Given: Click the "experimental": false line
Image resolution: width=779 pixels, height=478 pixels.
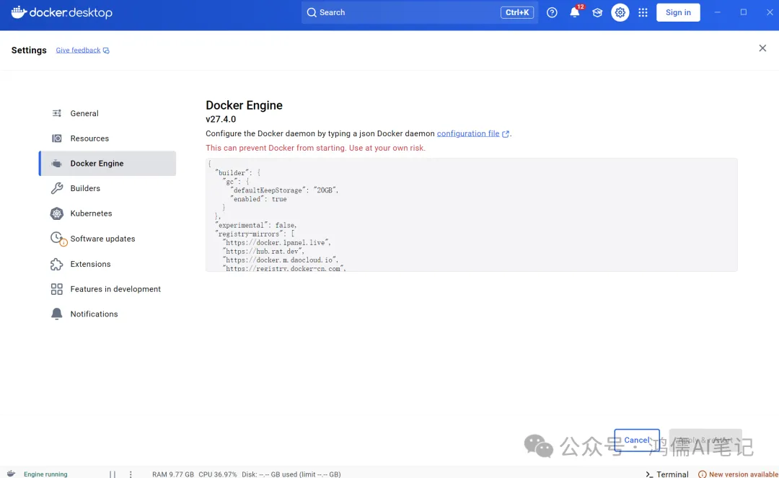Looking at the screenshot, I should [256, 225].
